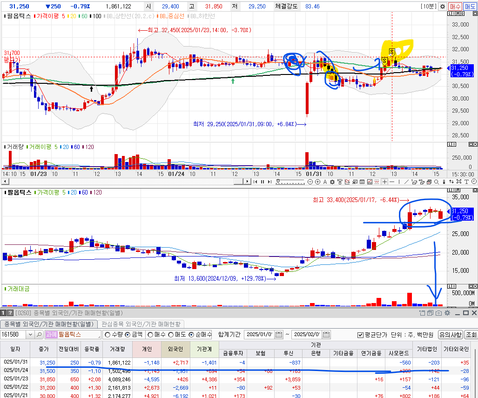Image resolution: width=478 pixels, height=398 pixels.
Task: Click the chart-with-plus add indicator icon
Action: 347,182
